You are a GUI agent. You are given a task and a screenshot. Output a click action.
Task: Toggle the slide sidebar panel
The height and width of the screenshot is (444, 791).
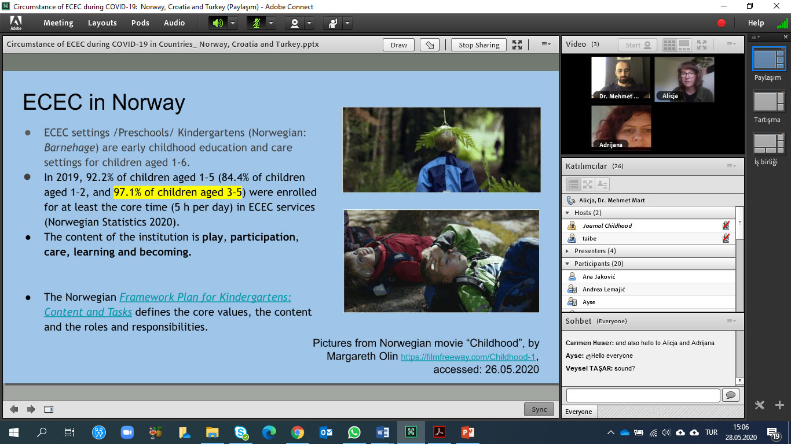[x=49, y=409]
